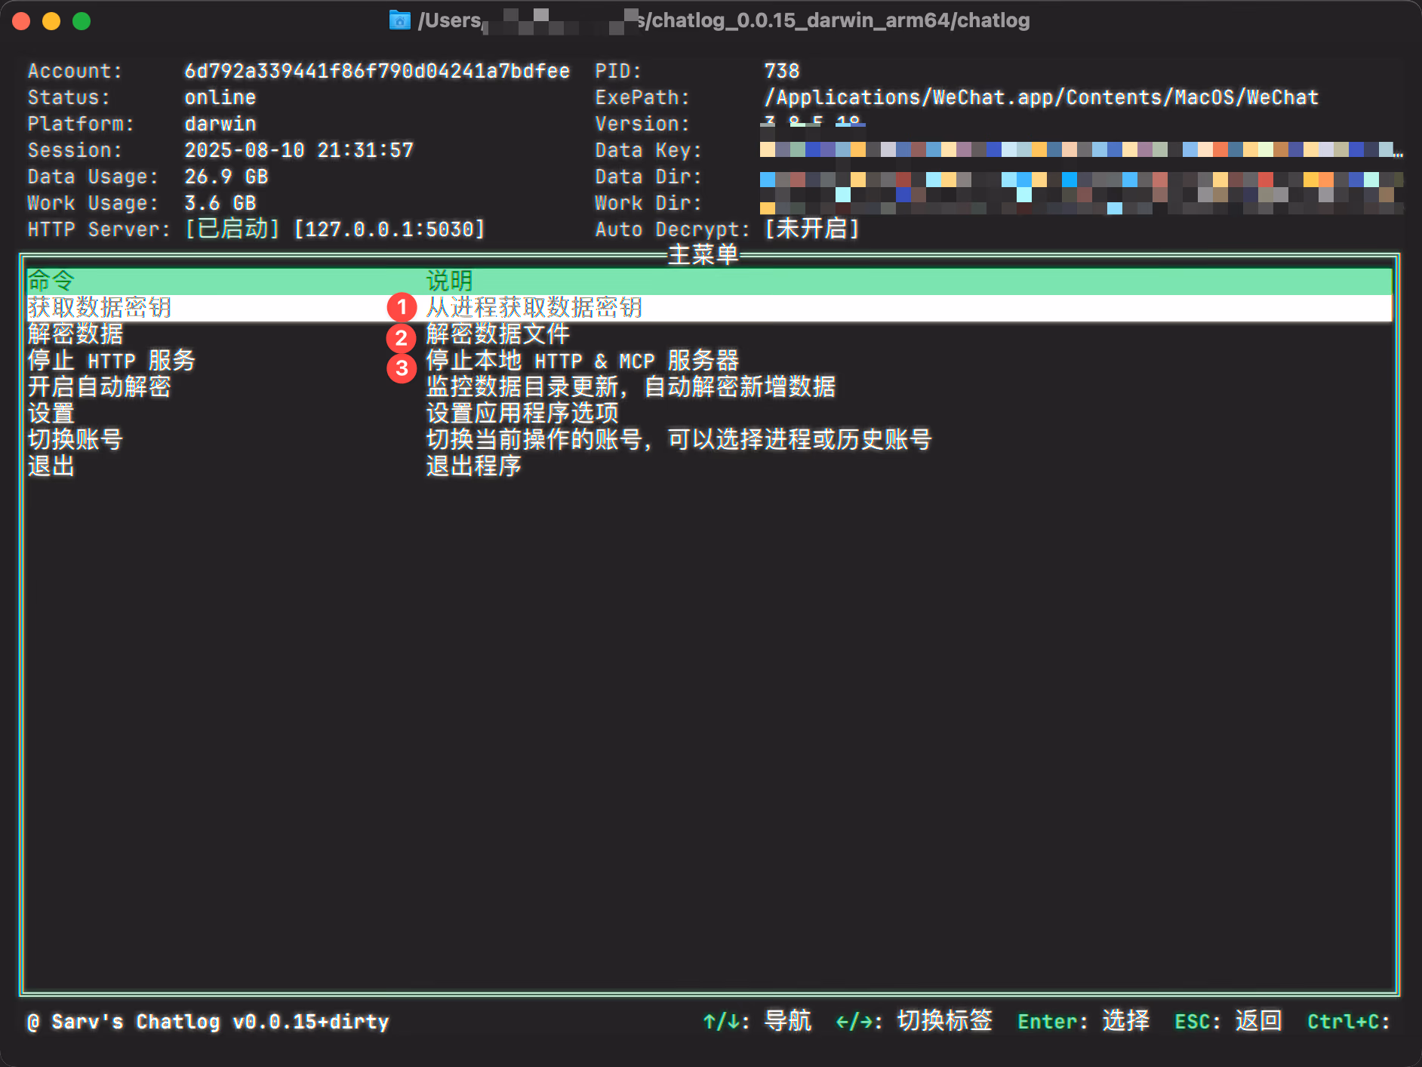Click the pixelated Data Key value
The image size is (1422, 1067).
click(x=1078, y=149)
